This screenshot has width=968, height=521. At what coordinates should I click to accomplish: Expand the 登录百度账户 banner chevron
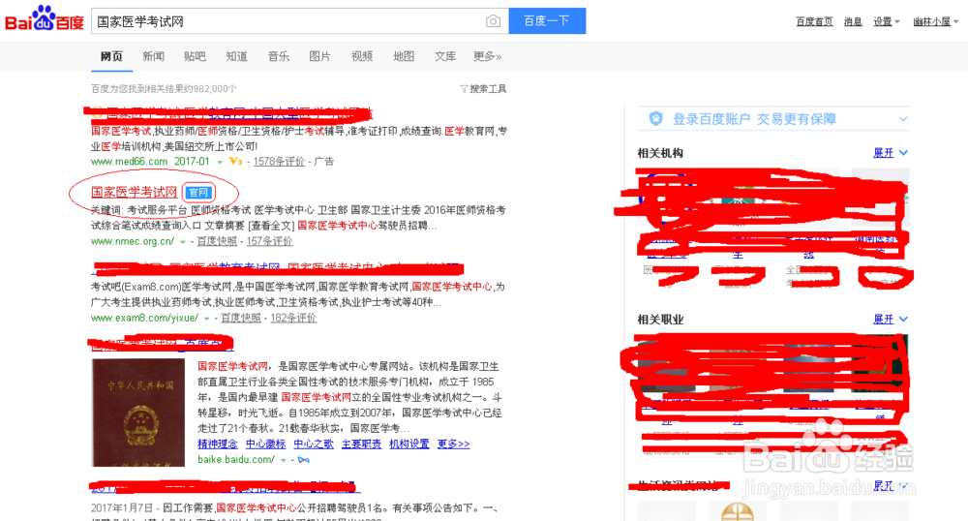tap(903, 119)
